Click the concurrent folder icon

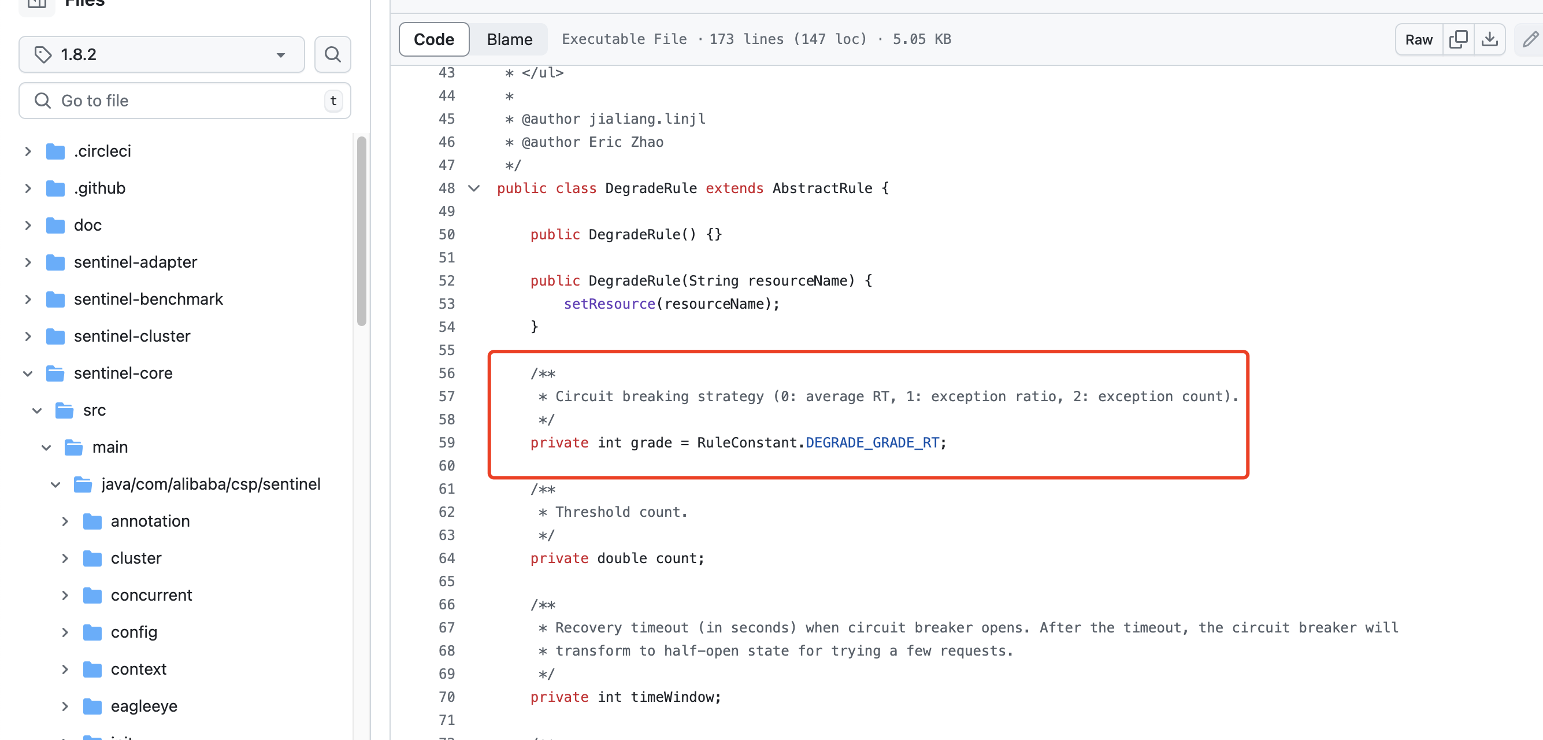[x=92, y=595]
